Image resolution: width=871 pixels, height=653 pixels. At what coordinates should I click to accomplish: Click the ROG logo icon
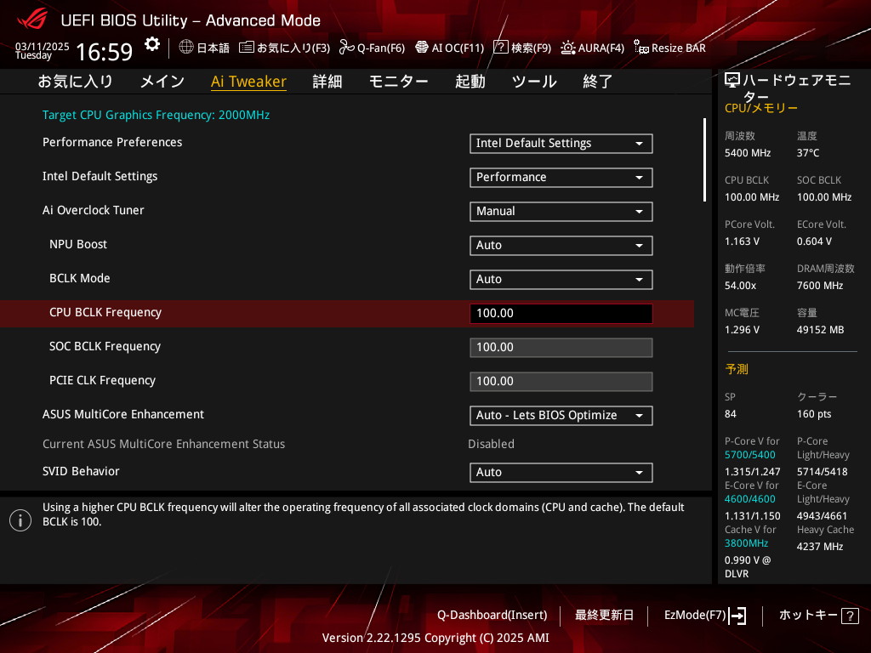pos(32,19)
